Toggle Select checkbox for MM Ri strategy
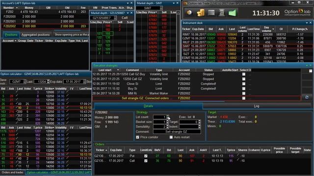This screenshot has width=314, height=176. (x=244, y=93)
